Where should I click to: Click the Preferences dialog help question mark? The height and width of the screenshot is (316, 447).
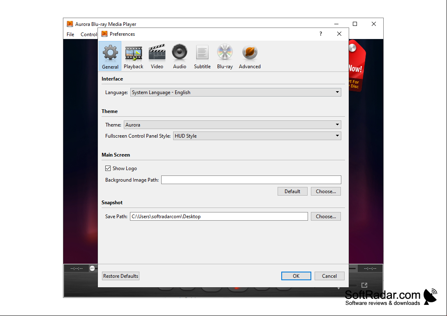pyautogui.click(x=321, y=34)
